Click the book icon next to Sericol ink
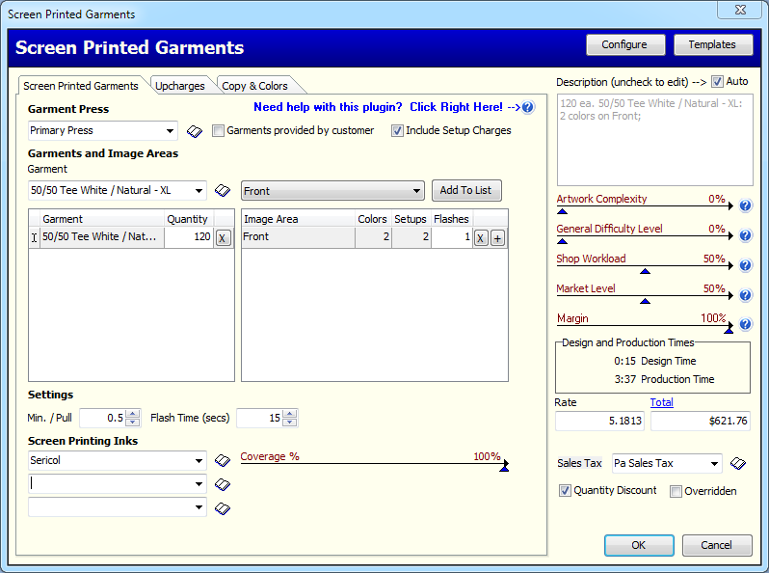Image resolution: width=769 pixels, height=573 pixels. coord(223,461)
